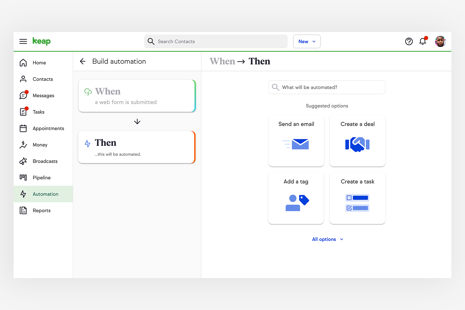The height and width of the screenshot is (310, 465).
Task: Open Messages from the sidebar
Action: [x=23, y=95]
